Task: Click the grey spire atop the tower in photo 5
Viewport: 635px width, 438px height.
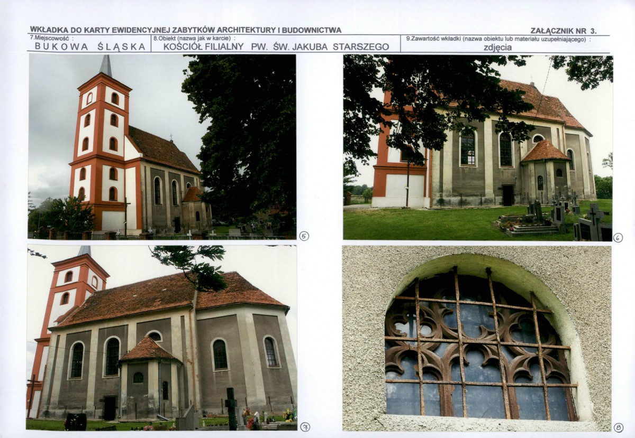Action: point(106,66)
